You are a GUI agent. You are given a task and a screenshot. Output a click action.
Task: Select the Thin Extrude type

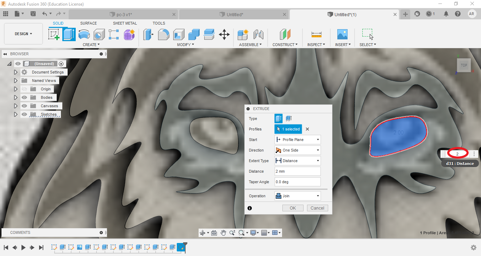pyautogui.click(x=288, y=119)
